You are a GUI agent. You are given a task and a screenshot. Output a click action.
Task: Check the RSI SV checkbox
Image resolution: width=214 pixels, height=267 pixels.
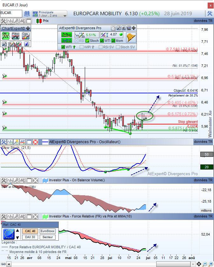pyautogui.click(x=101, y=47)
